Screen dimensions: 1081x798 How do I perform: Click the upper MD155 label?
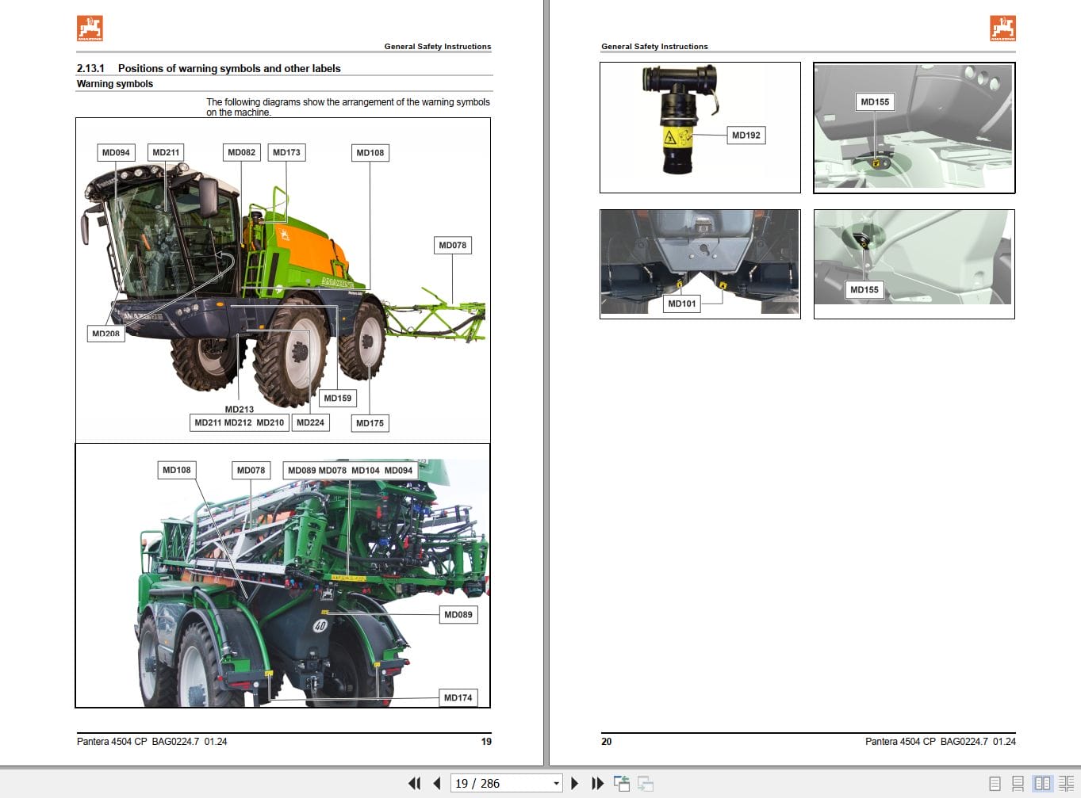(x=875, y=101)
